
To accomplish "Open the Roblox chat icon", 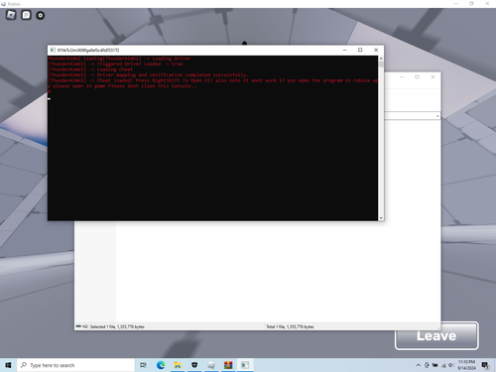I will (x=26, y=15).
